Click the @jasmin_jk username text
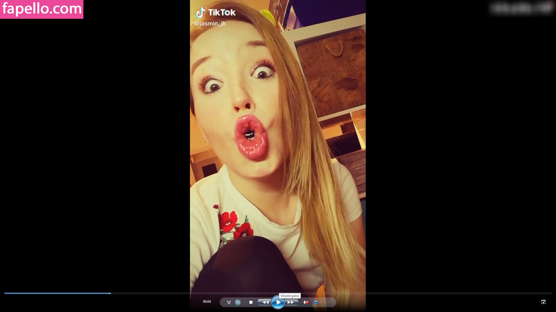The image size is (556, 312). pyautogui.click(x=210, y=23)
